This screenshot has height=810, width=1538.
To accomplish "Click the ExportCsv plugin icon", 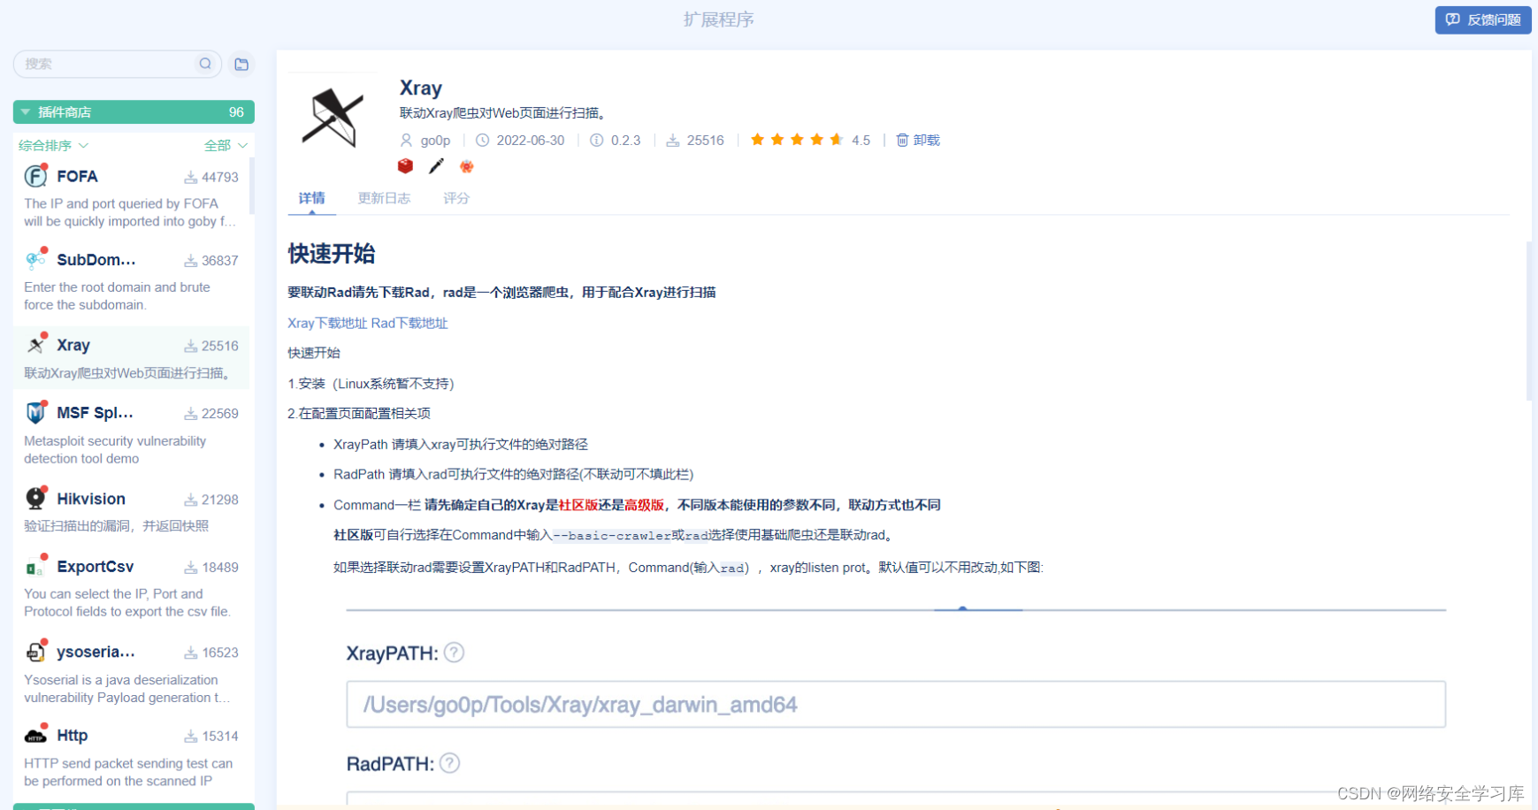I will (35, 566).
